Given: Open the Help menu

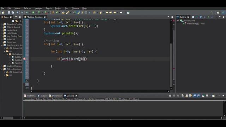Looking at the screenshot, I should coord(84,8).
